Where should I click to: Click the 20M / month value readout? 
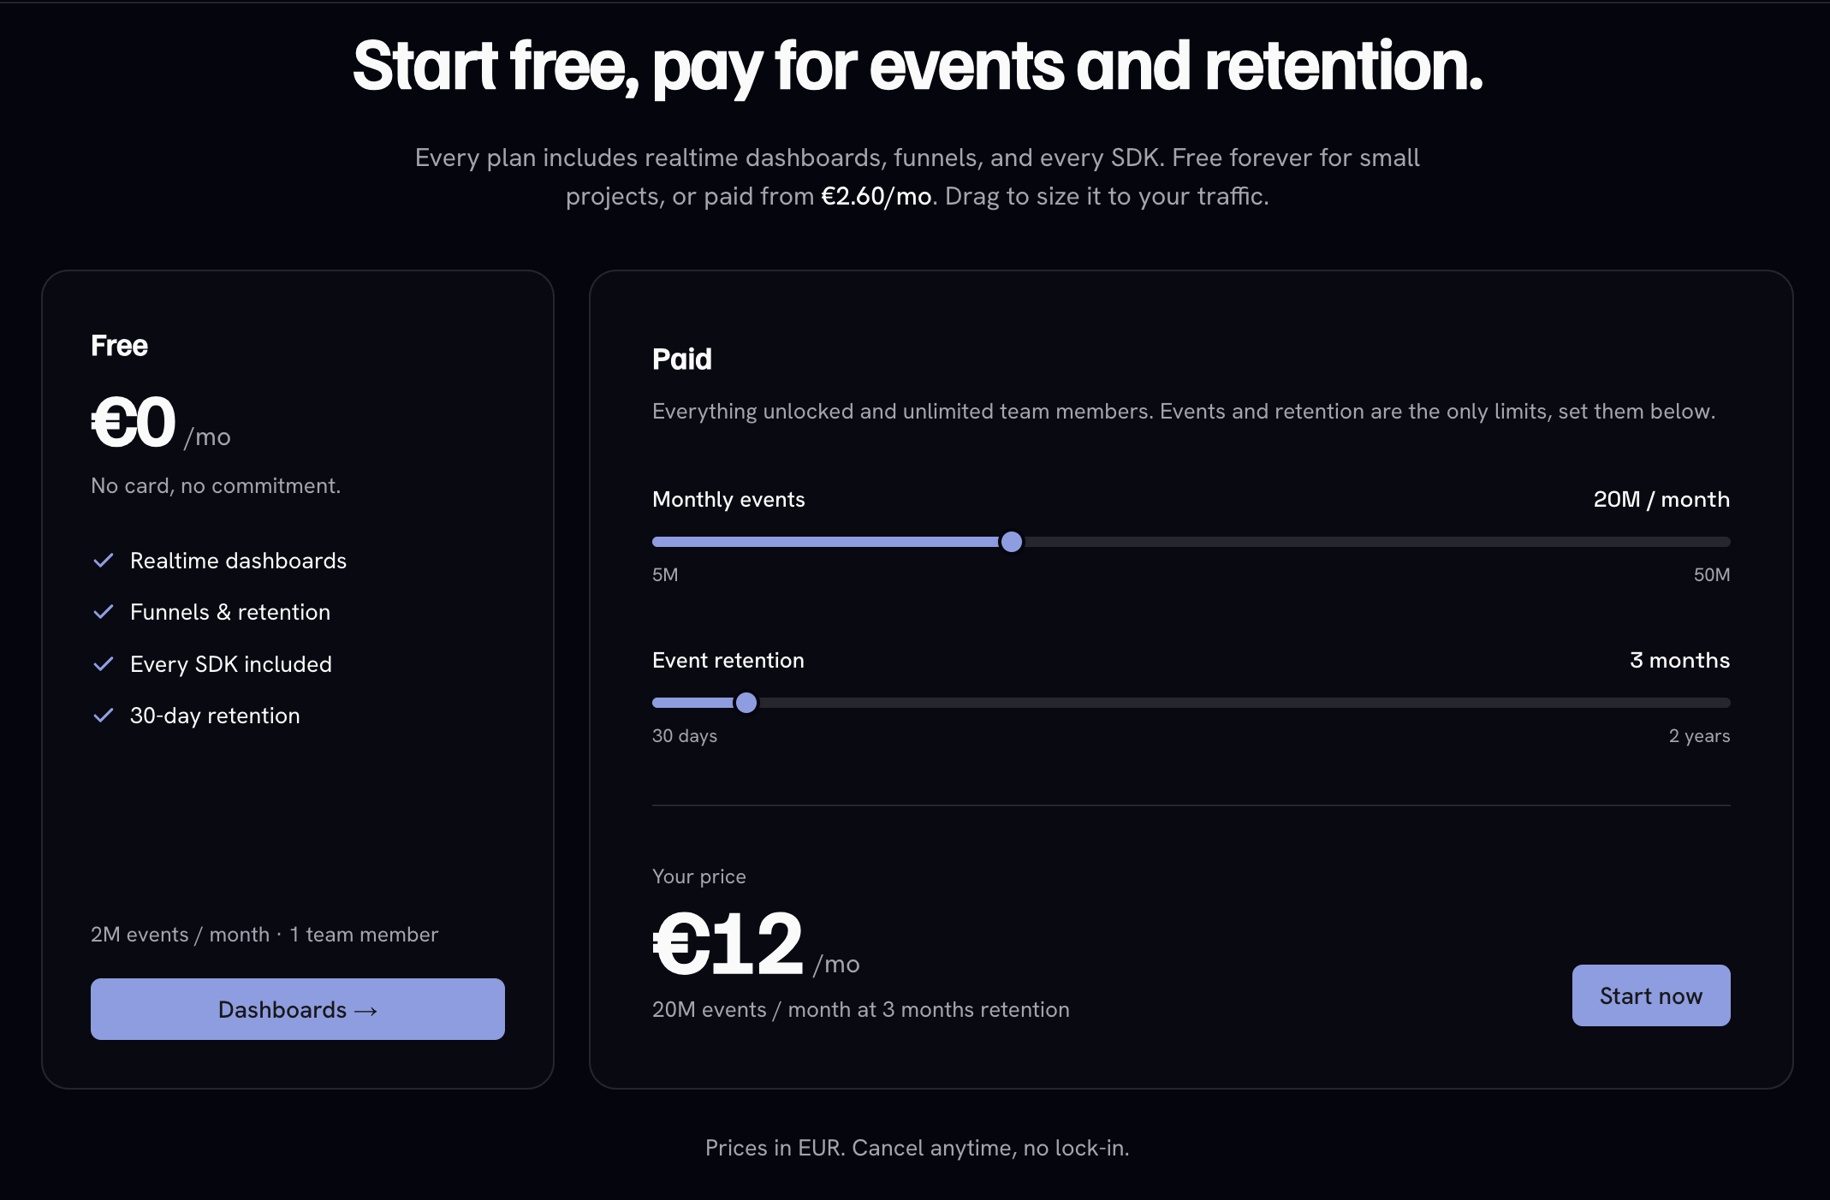1661,499
